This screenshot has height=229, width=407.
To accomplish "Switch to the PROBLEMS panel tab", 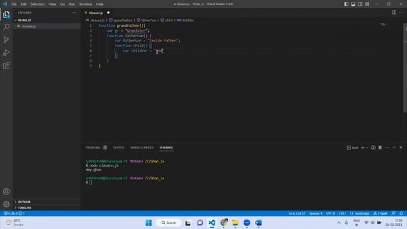I will (93, 148).
